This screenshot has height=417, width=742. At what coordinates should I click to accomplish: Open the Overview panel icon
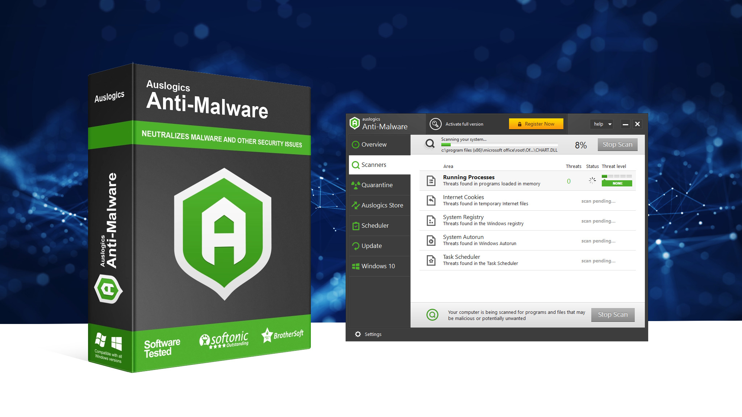click(x=356, y=144)
